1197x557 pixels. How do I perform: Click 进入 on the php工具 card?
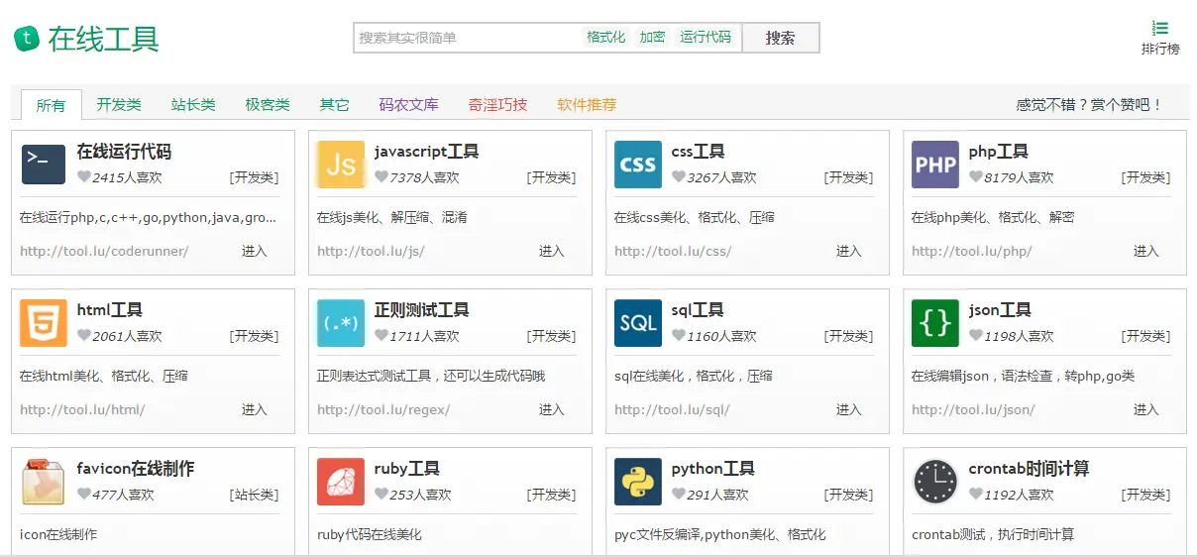(x=1146, y=252)
